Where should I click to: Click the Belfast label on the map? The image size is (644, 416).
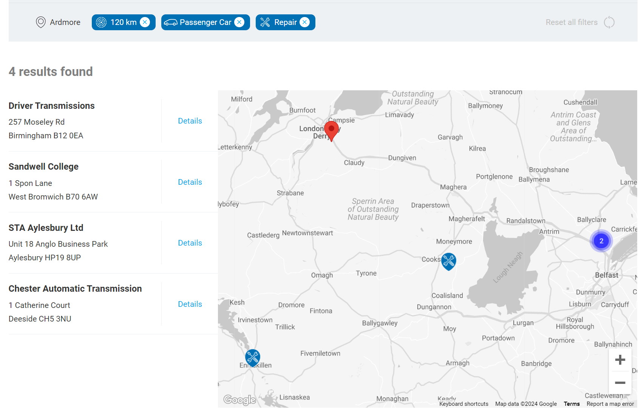(607, 275)
